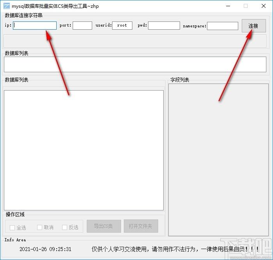The height and width of the screenshot is (260, 273).
Task: Click inside the large table list box
Action: tap(84, 150)
